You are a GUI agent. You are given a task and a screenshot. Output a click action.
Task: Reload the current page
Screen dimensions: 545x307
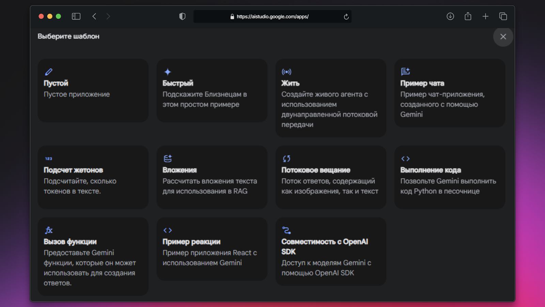(x=346, y=17)
